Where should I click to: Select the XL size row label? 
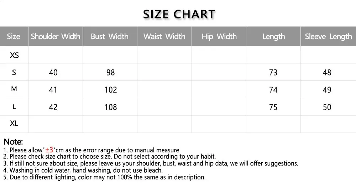pos(14,124)
